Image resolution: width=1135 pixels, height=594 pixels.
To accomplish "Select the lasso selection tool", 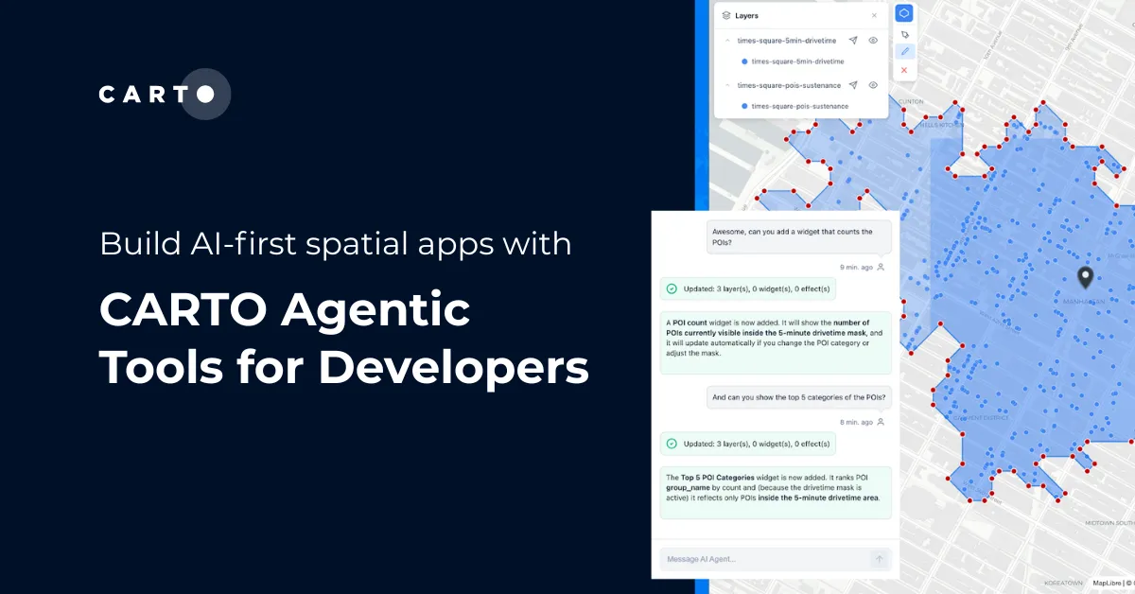I will point(903,33).
